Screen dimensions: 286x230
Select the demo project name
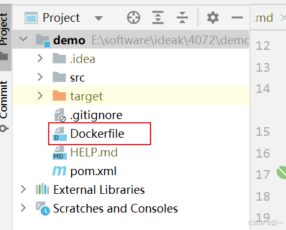(x=69, y=40)
